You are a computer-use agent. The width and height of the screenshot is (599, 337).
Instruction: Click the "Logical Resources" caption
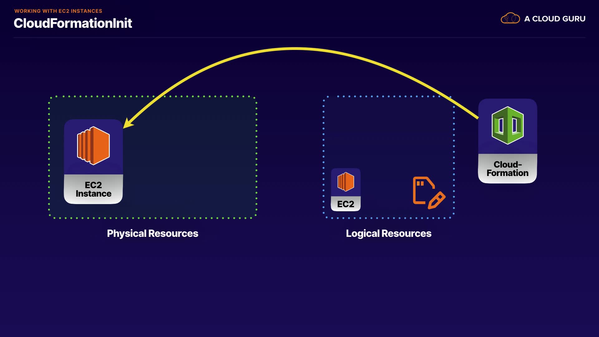click(x=388, y=233)
